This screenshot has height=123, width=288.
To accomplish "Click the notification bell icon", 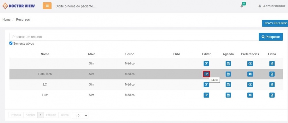I will click(x=242, y=6).
